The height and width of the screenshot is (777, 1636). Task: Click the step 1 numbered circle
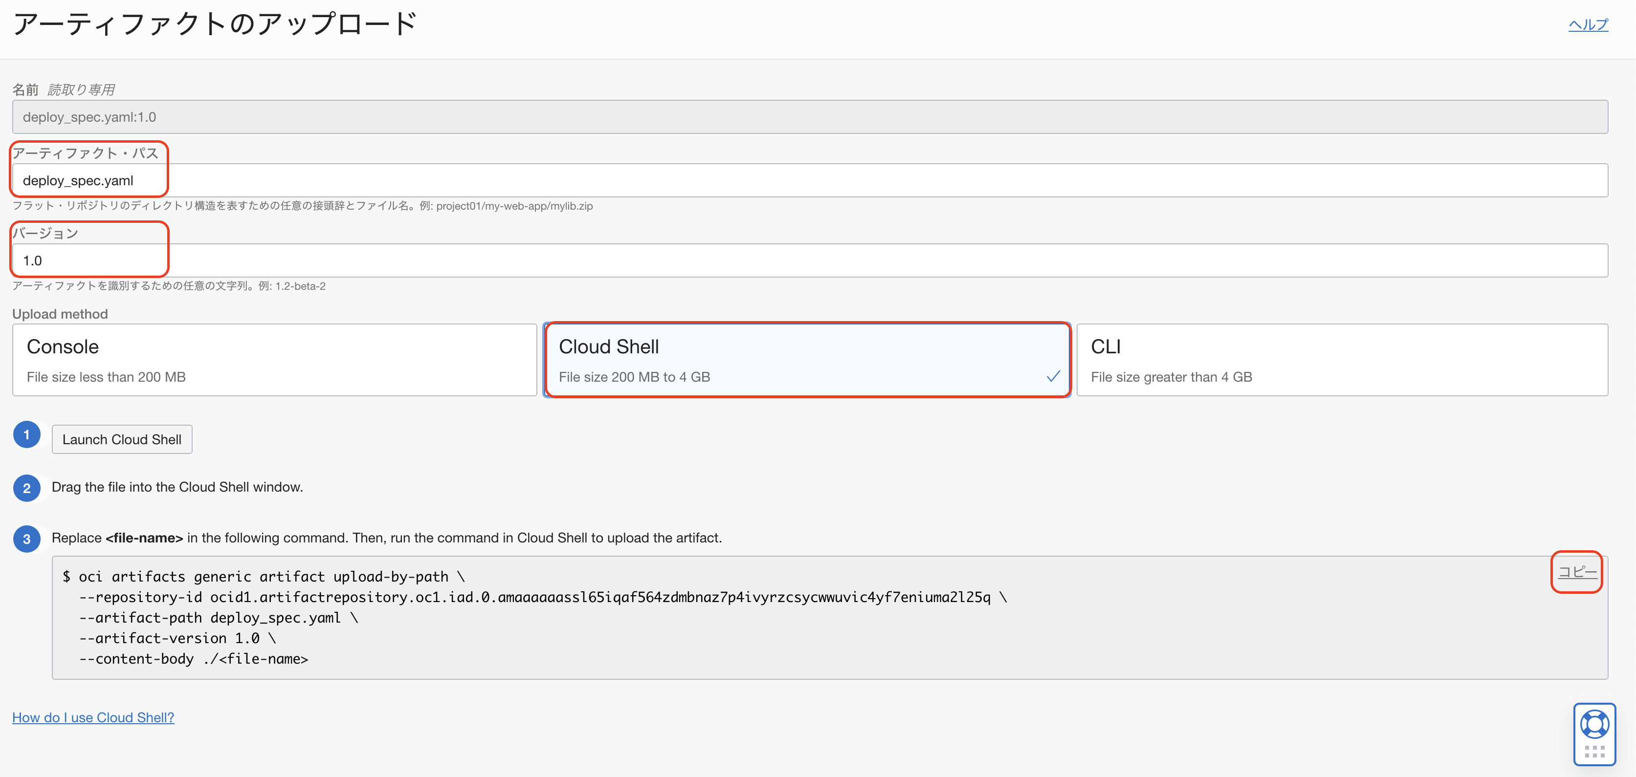click(x=27, y=435)
